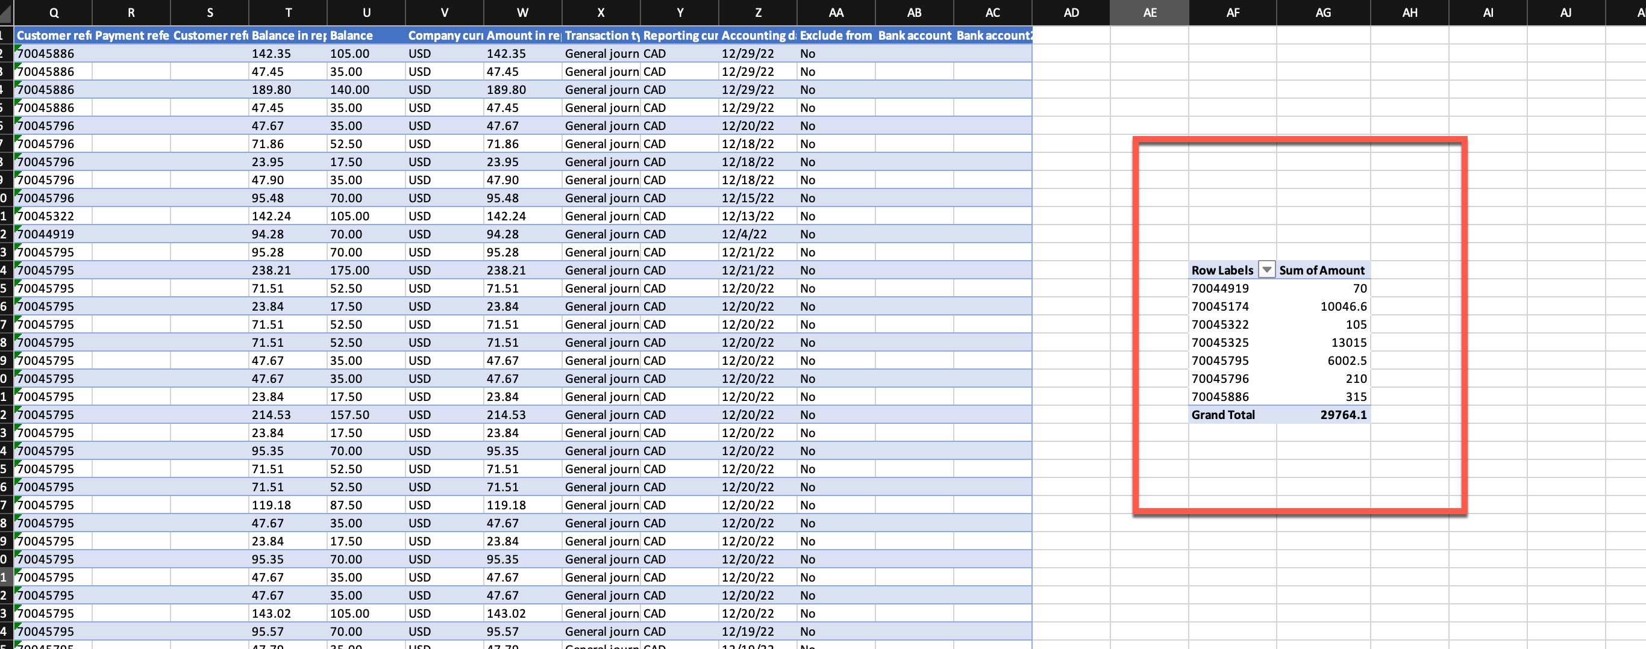This screenshot has height=649, width=1646.
Task: Select the highlighted column AE header
Action: click(x=1150, y=13)
